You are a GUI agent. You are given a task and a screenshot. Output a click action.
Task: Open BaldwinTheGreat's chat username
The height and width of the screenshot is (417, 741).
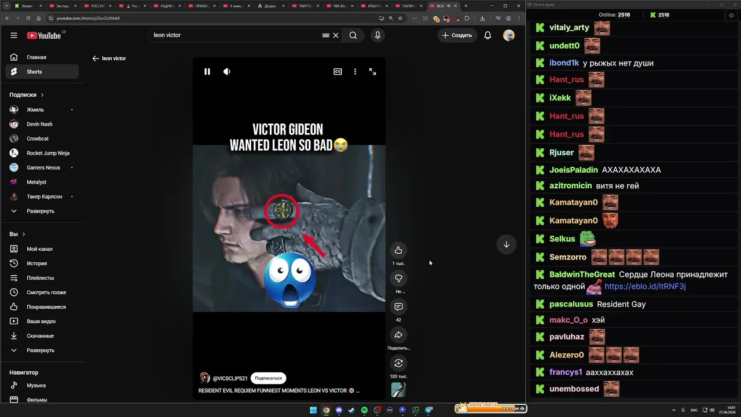[x=582, y=275]
